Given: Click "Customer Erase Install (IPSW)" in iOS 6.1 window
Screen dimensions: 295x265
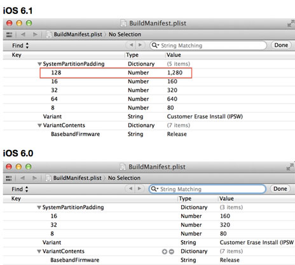Looking at the screenshot, I should pyautogui.click(x=205, y=116).
